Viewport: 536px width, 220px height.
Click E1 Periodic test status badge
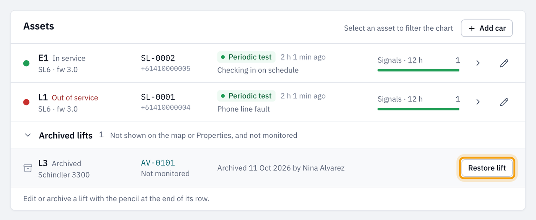pyautogui.click(x=246, y=57)
